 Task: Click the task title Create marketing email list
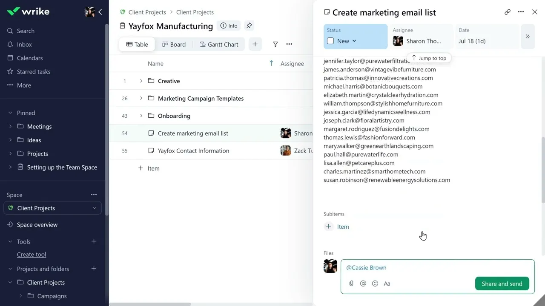click(x=384, y=13)
